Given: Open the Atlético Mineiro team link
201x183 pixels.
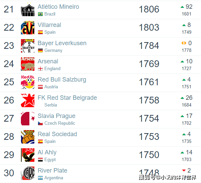Looking at the screenshot, I should pos(58,7).
